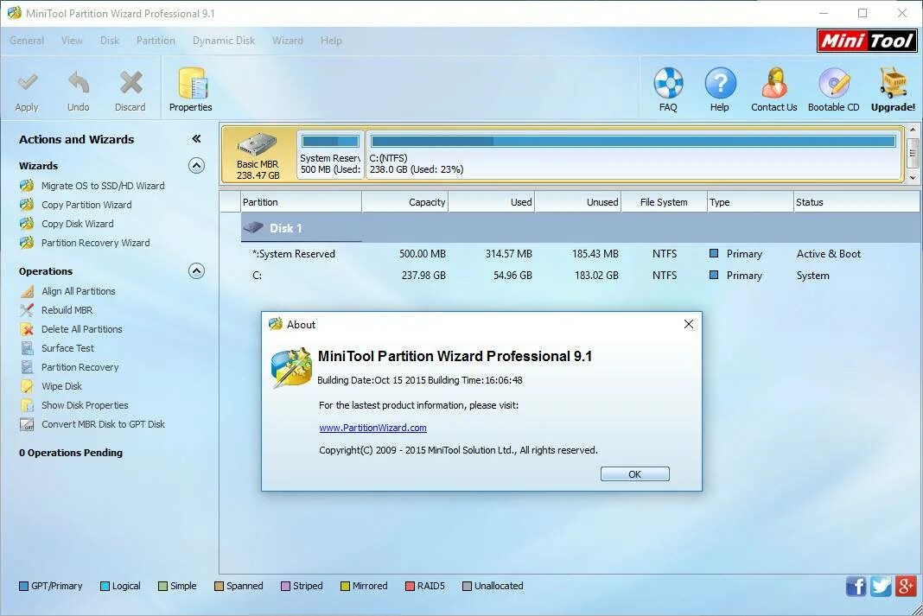This screenshot has width=923, height=616.
Task: Click OK in the About dialog
Action: tap(634, 474)
